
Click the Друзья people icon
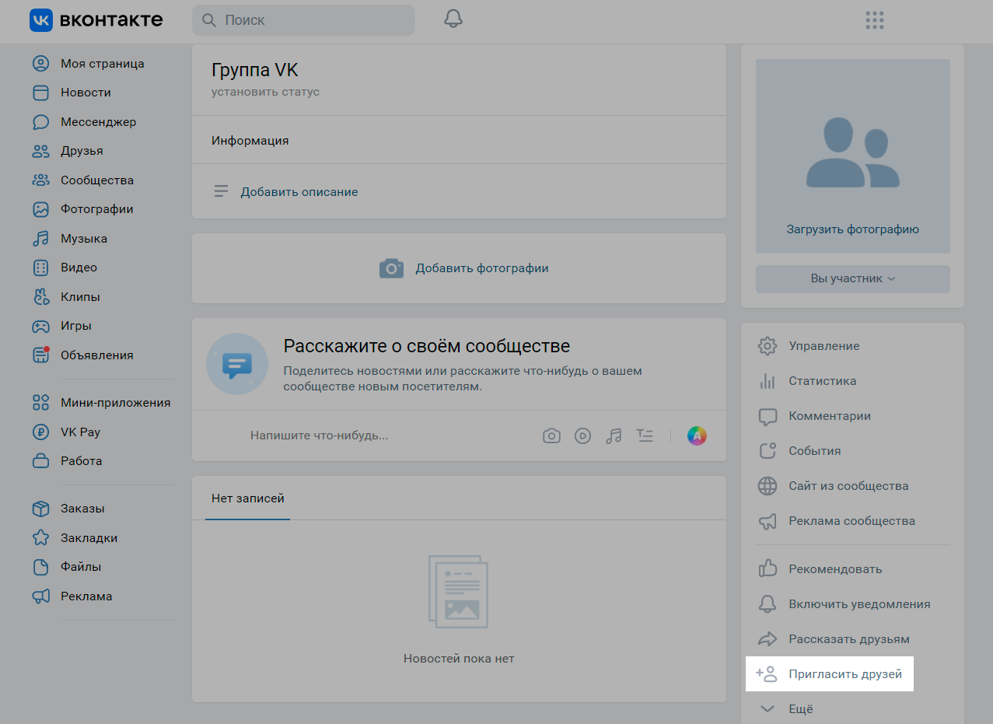point(40,151)
